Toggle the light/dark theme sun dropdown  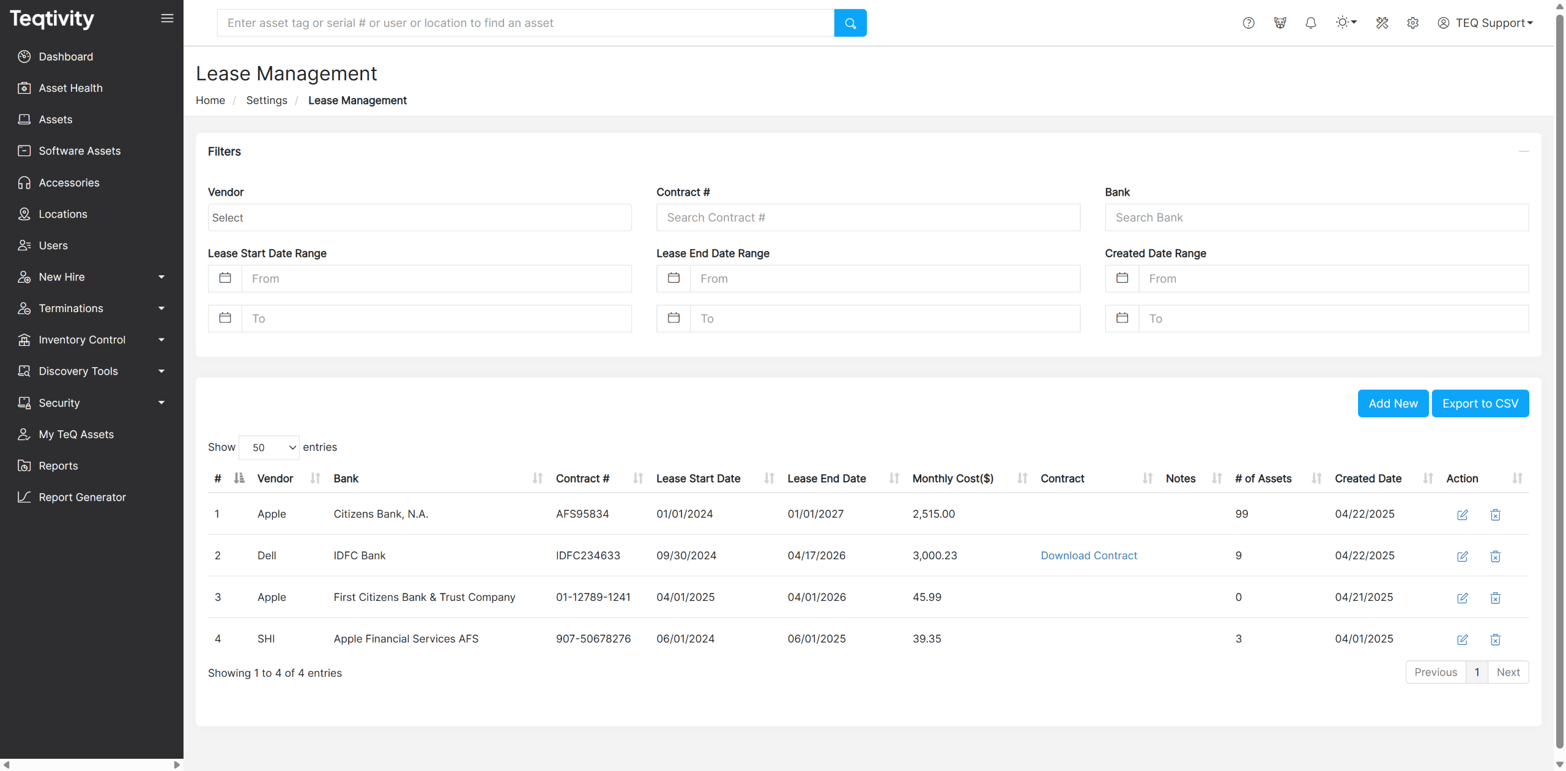(1346, 23)
